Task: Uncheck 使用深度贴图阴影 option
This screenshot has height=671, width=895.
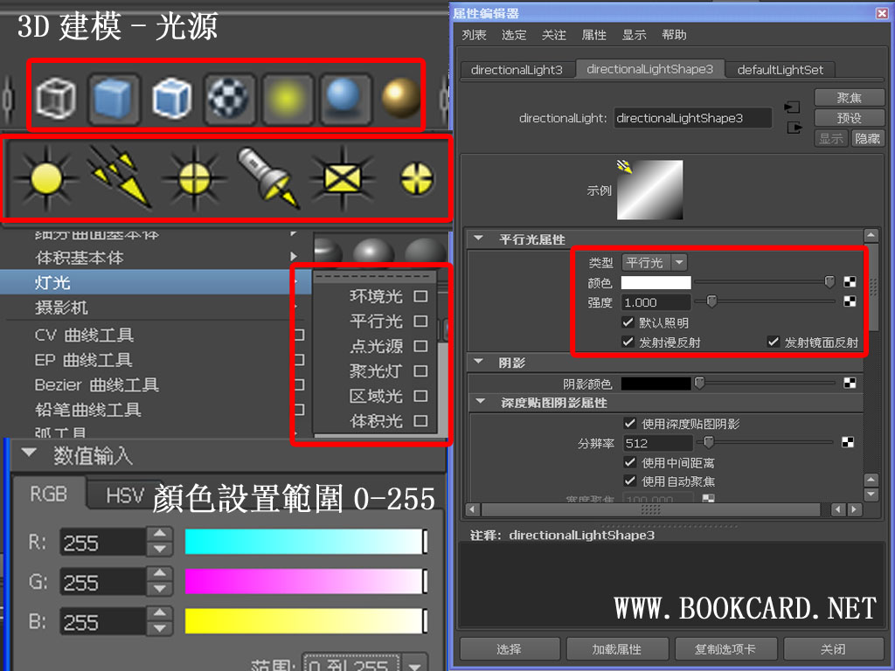Action: (x=630, y=422)
